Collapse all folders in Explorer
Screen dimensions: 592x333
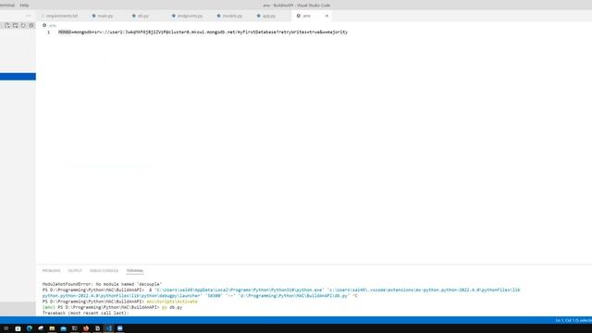(31, 25)
